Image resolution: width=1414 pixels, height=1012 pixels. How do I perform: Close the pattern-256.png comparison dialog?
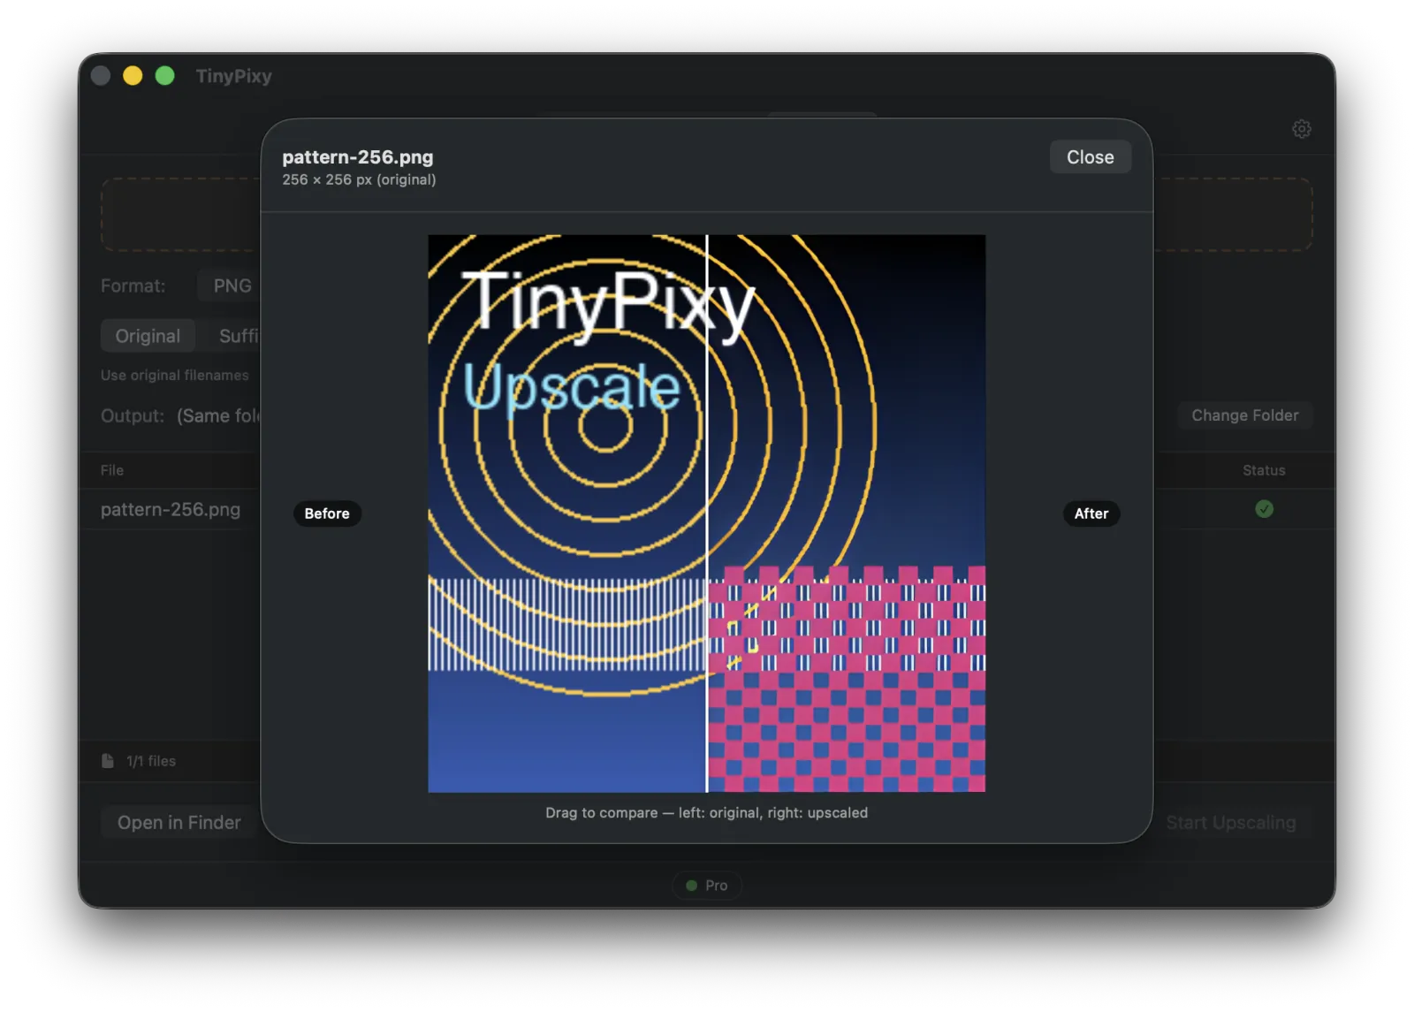pyautogui.click(x=1090, y=157)
